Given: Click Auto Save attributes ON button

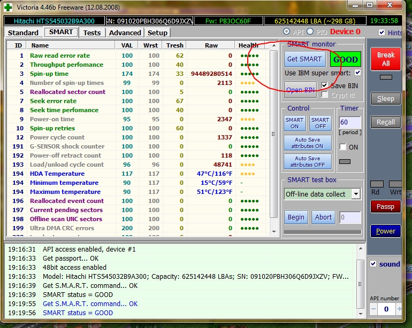Looking at the screenshot, I should click(x=308, y=143).
